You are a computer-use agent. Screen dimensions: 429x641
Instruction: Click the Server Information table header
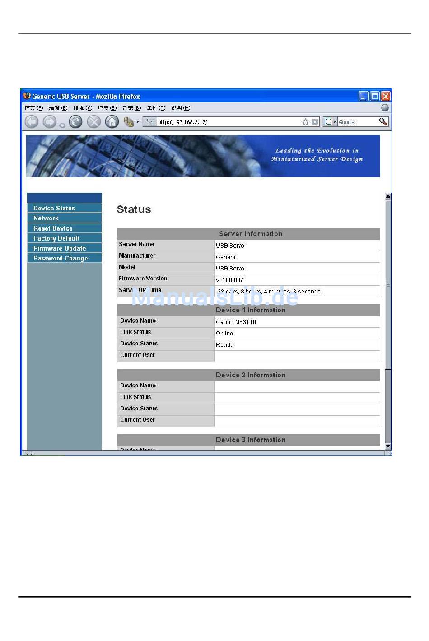[248, 233]
